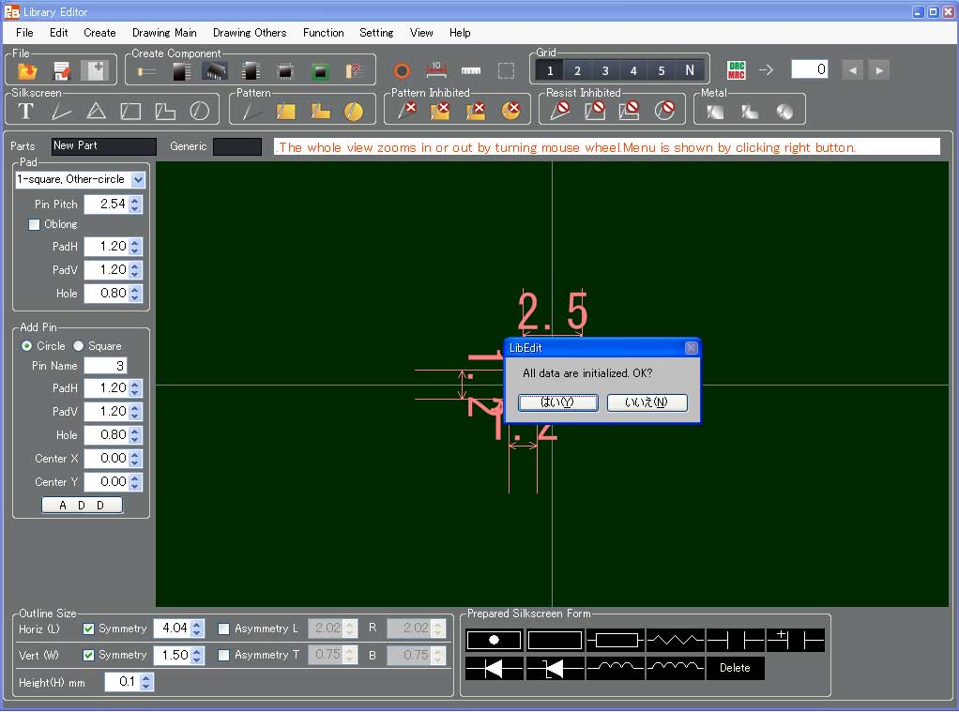Select the Silkscreen triangle shape tool
This screenshot has height=712, width=959.
pos(96,111)
